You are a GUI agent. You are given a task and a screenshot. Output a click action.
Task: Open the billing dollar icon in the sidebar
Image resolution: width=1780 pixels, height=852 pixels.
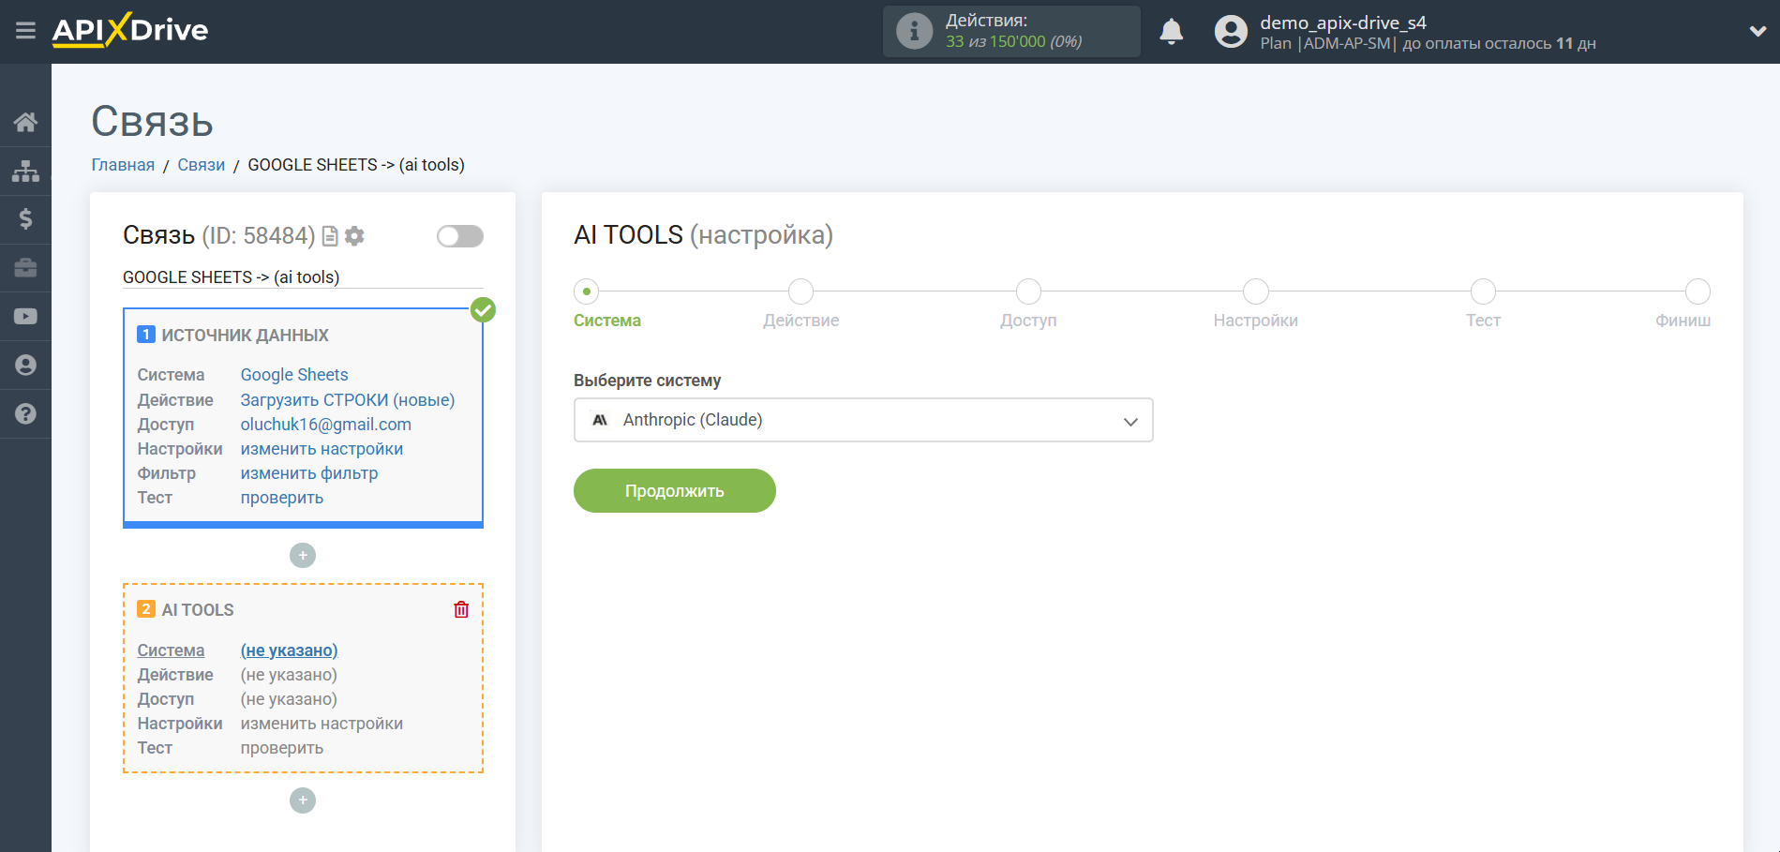point(25,219)
